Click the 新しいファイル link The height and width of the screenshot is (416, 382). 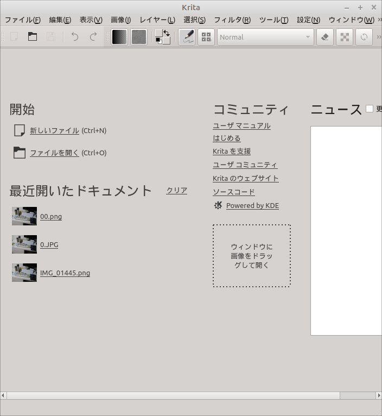(x=54, y=130)
